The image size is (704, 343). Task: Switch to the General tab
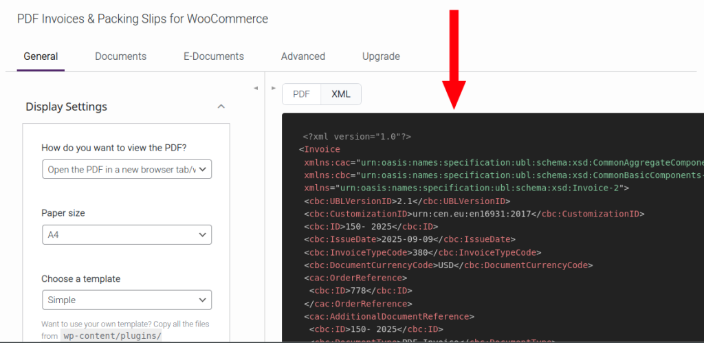pyautogui.click(x=41, y=56)
